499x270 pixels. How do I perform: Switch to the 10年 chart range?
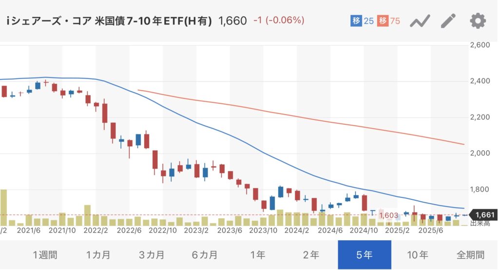click(417, 255)
